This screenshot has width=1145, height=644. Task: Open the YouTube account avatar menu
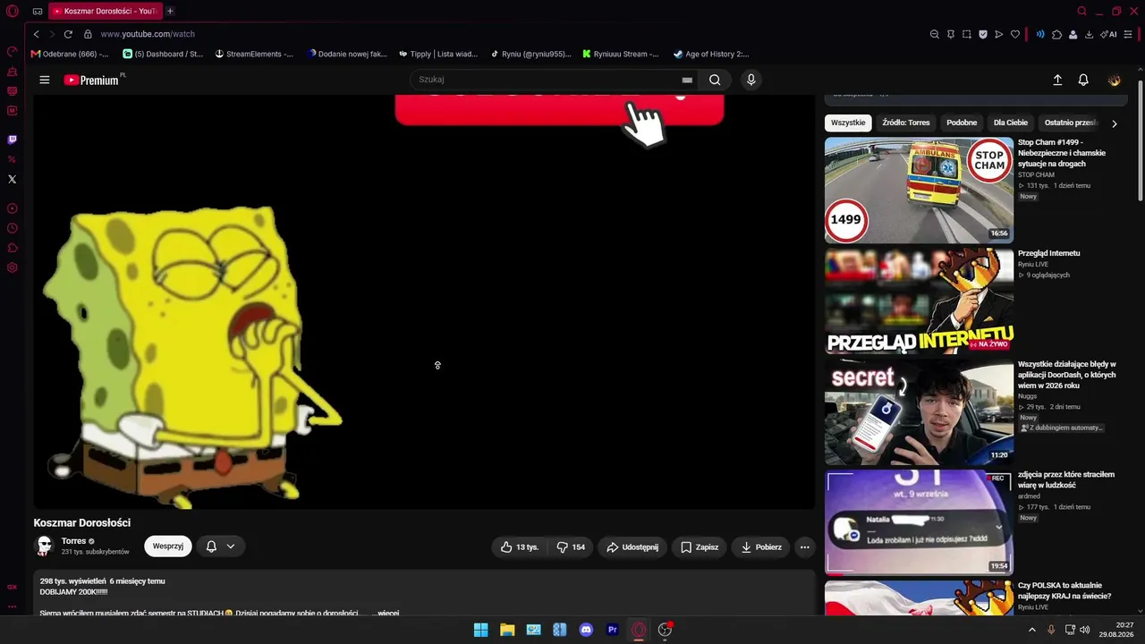(x=1114, y=80)
